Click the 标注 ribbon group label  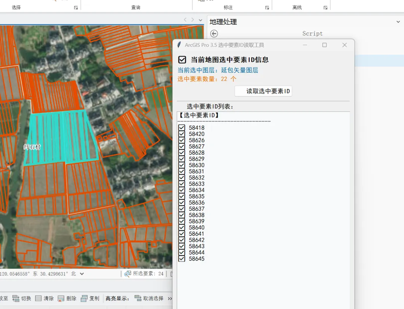click(x=228, y=7)
